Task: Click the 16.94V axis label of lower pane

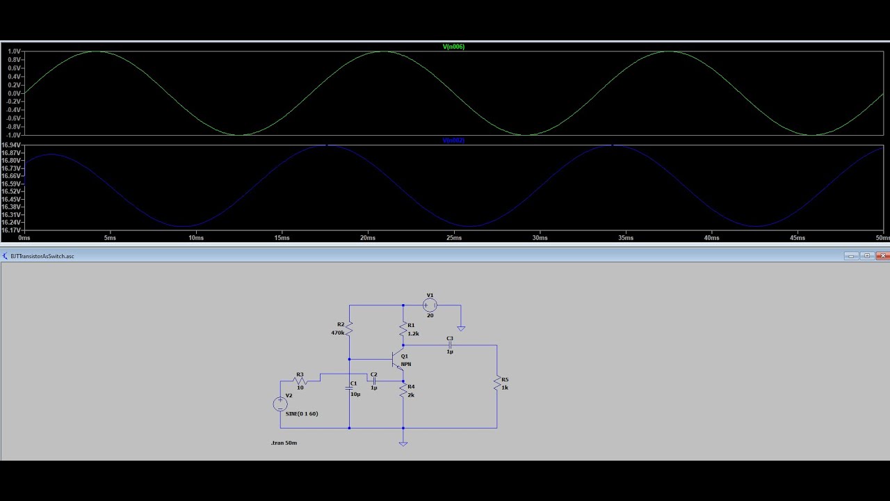Action: click(11, 145)
